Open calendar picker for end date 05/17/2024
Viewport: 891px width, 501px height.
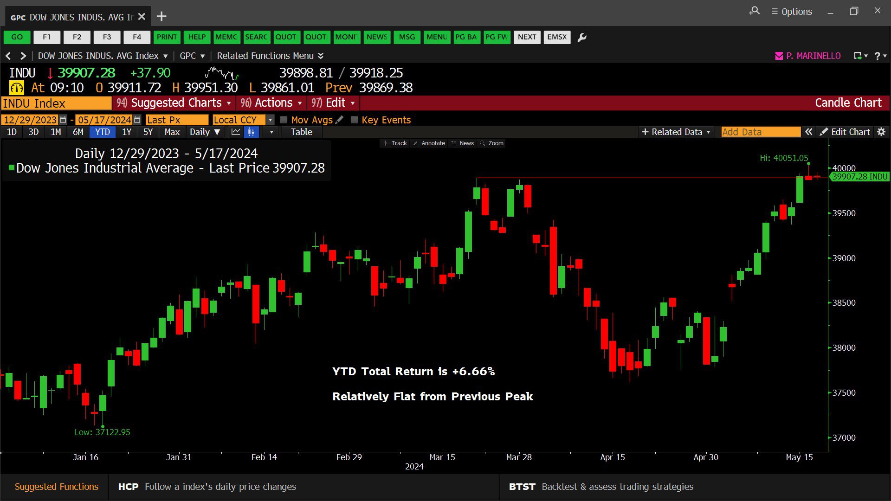click(x=137, y=120)
